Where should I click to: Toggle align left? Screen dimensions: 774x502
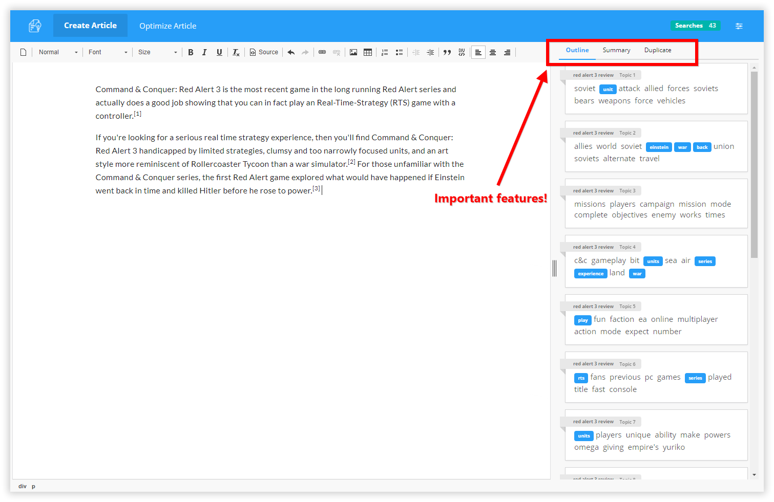point(478,52)
